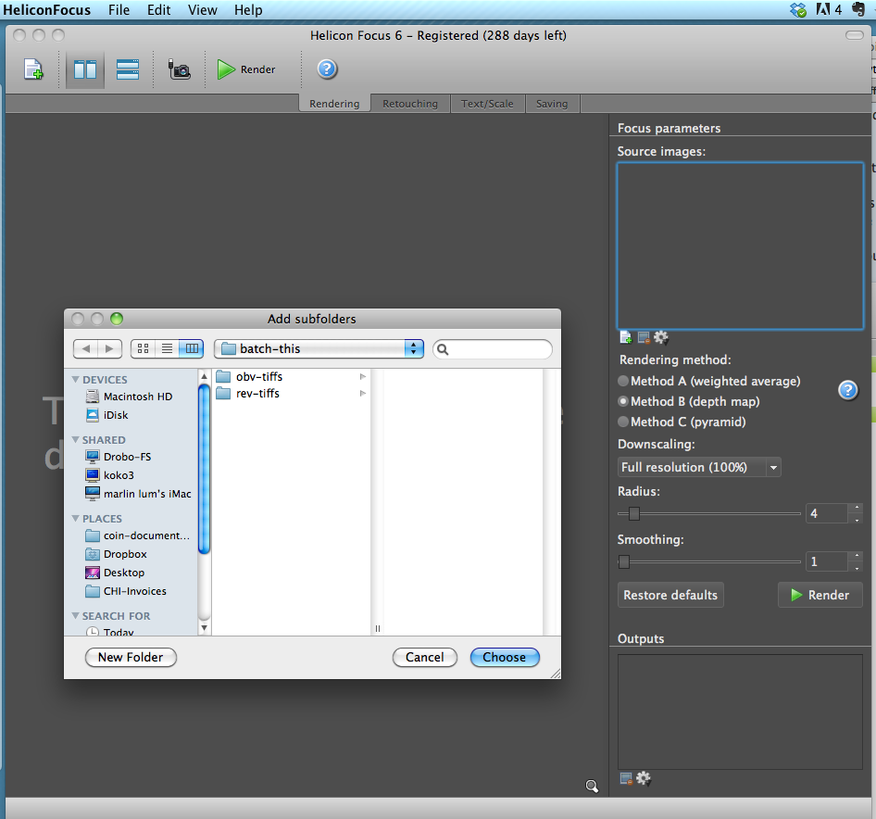Click the search field in the file dialog
Image resolution: width=876 pixels, height=819 pixels.
pyautogui.click(x=493, y=349)
